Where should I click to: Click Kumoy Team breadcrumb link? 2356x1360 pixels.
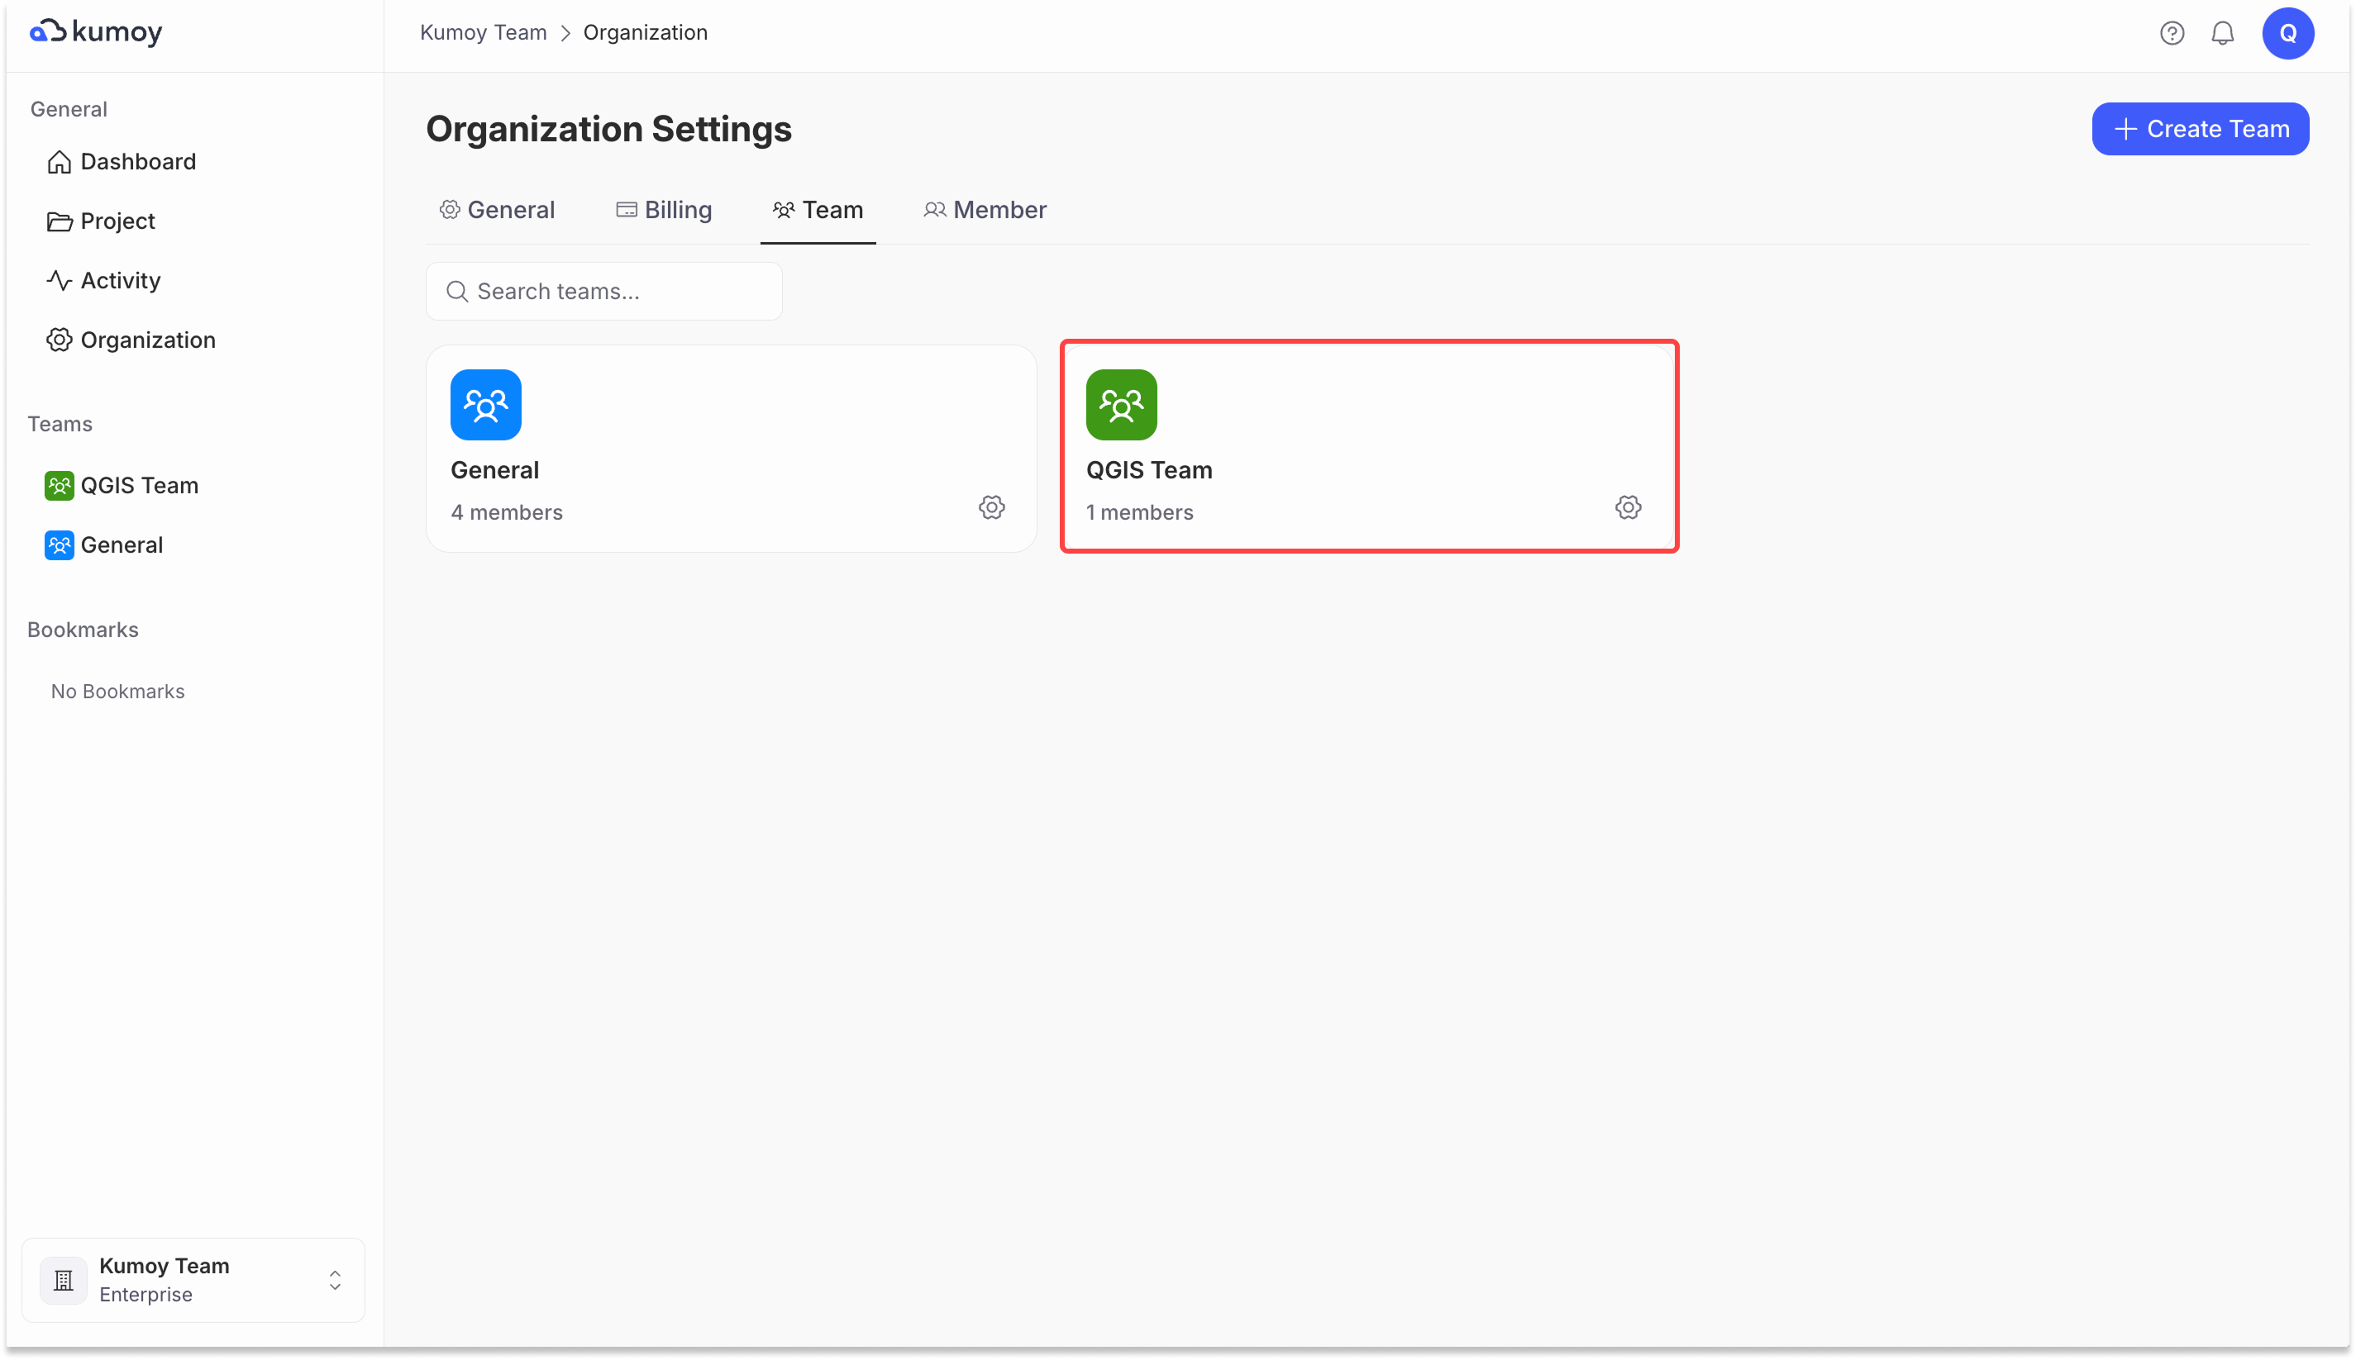(x=482, y=33)
